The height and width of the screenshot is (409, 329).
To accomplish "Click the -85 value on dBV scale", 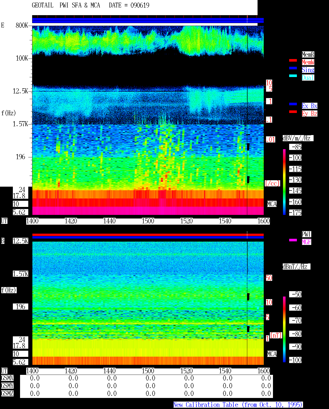I will [x=296, y=147].
